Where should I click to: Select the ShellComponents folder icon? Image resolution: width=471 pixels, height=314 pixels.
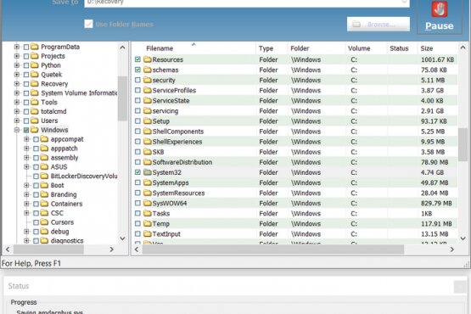click(147, 131)
